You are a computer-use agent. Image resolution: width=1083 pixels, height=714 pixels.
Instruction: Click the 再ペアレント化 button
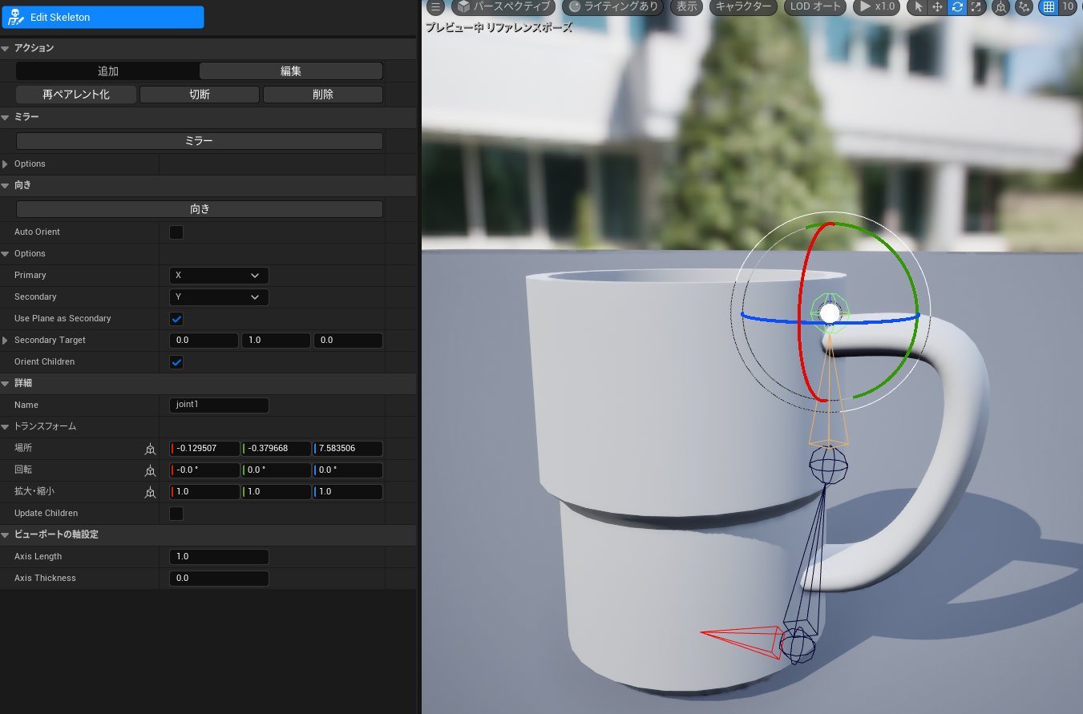click(75, 94)
